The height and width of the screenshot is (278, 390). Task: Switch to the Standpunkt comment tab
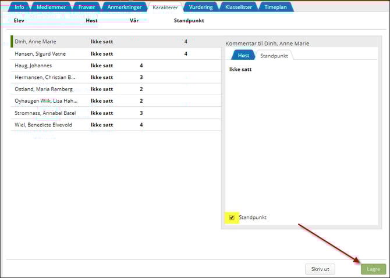[x=274, y=56]
